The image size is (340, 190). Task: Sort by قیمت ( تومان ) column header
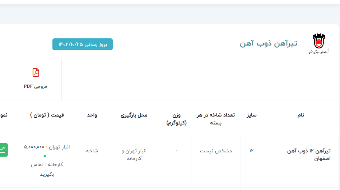47,115
